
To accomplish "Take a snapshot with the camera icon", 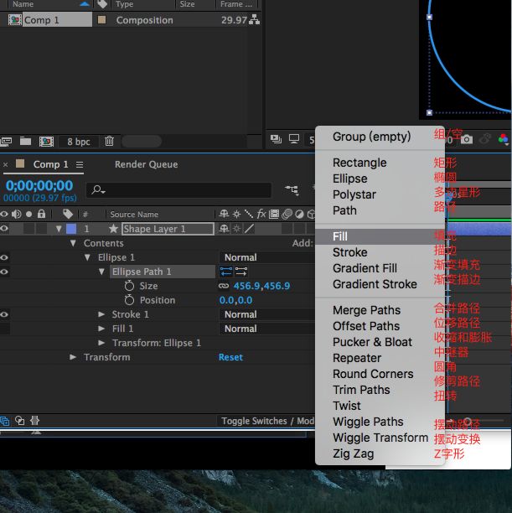I will (x=467, y=139).
